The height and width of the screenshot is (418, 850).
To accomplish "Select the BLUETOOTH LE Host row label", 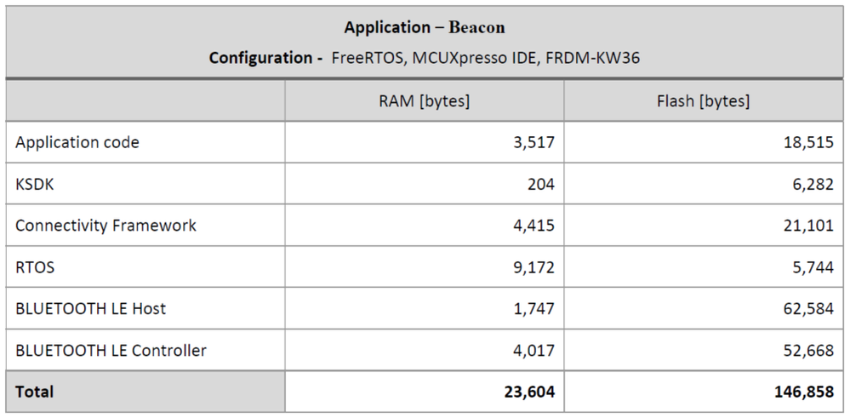I will [90, 308].
